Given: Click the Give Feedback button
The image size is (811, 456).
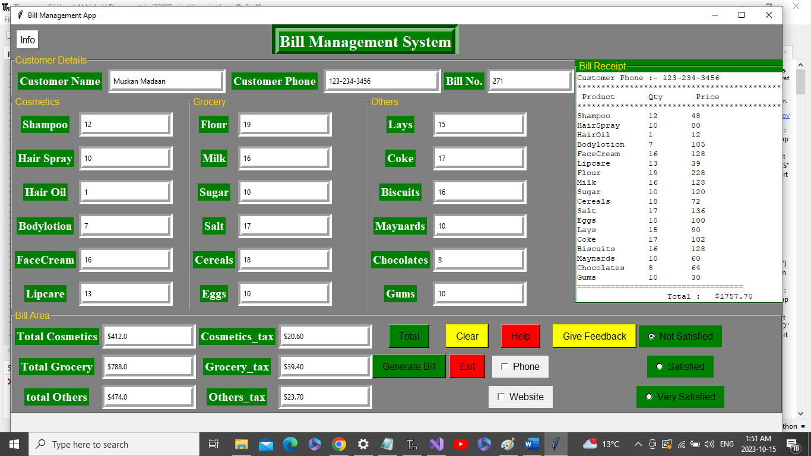Looking at the screenshot, I should point(594,336).
